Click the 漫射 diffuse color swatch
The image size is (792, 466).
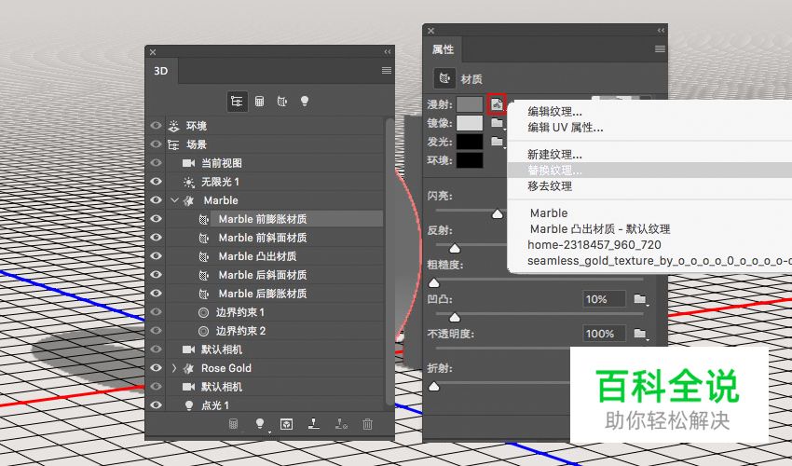(x=470, y=104)
